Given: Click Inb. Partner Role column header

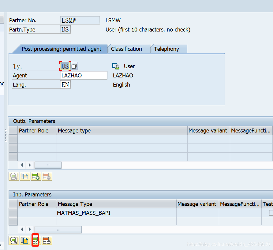Looking at the screenshot, I should click(x=37, y=204).
